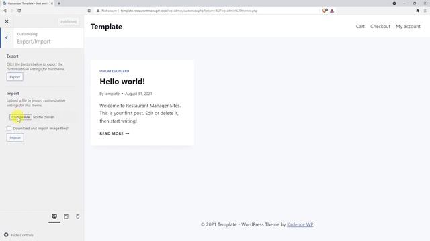Click the Not secure warning icon
430x241 pixels.
point(98,11)
